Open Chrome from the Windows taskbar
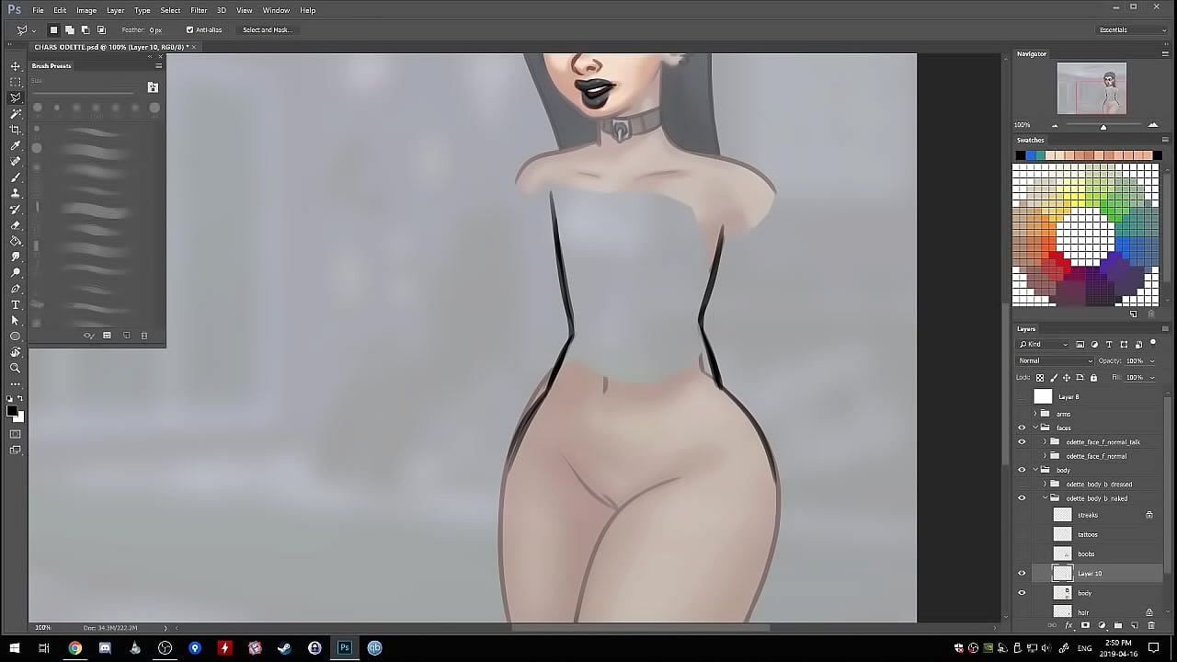This screenshot has height=662, width=1177. pyautogui.click(x=74, y=648)
